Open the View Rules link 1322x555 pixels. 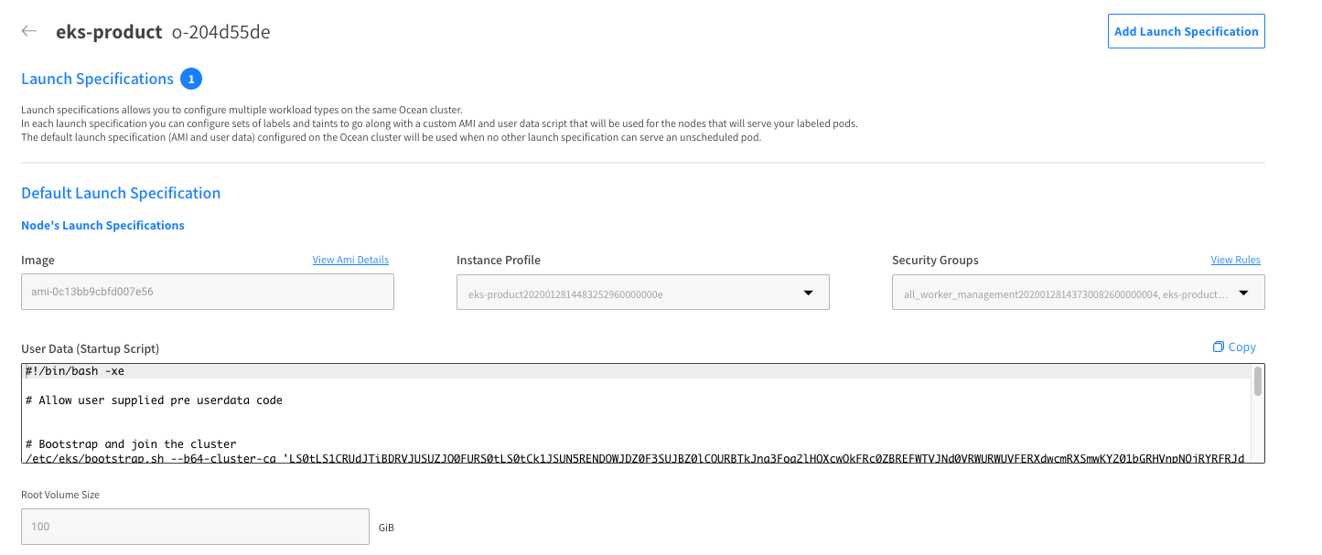[x=1235, y=261]
